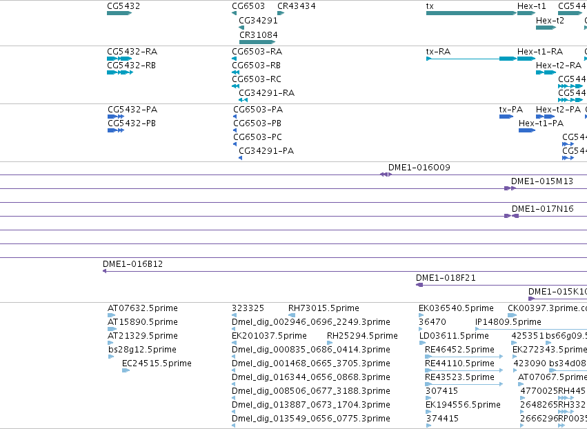Click EST AT21329.5prime
The width and height of the screenshot is (587, 429).
pyautogui.click(x=110, y=343)
